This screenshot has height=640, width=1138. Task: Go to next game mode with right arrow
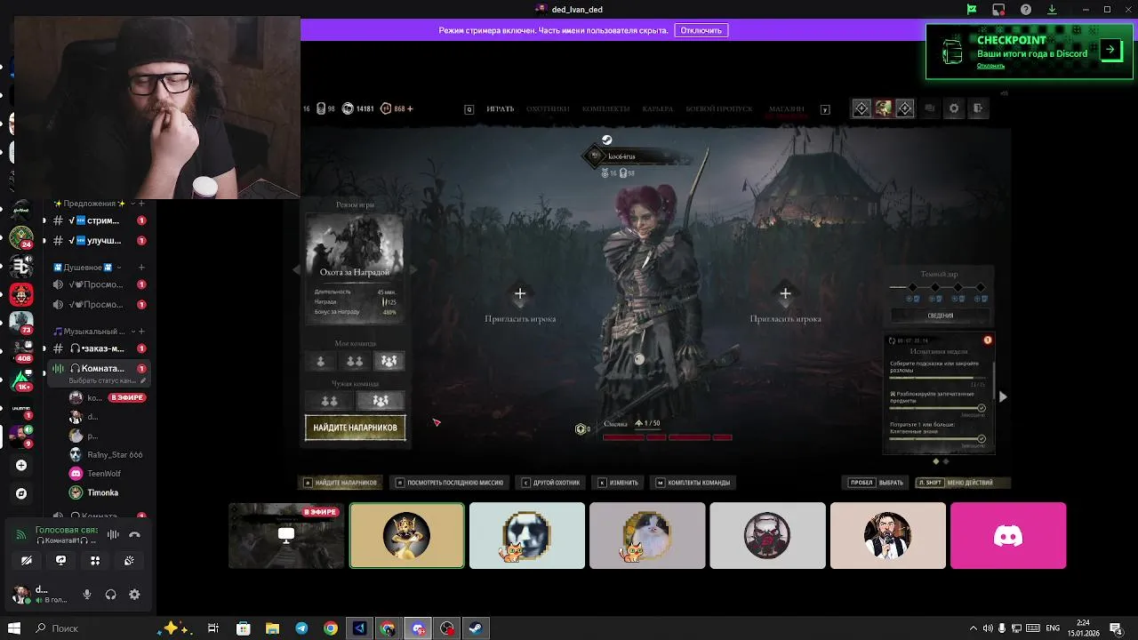pyautogui.click(x=413, y=269)
